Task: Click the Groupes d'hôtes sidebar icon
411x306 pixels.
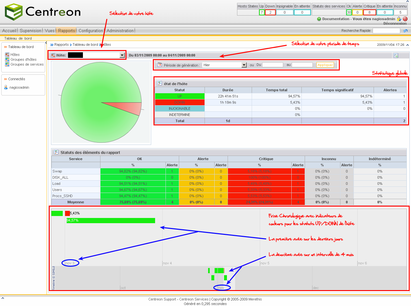Action: click(x=7, y=59)
